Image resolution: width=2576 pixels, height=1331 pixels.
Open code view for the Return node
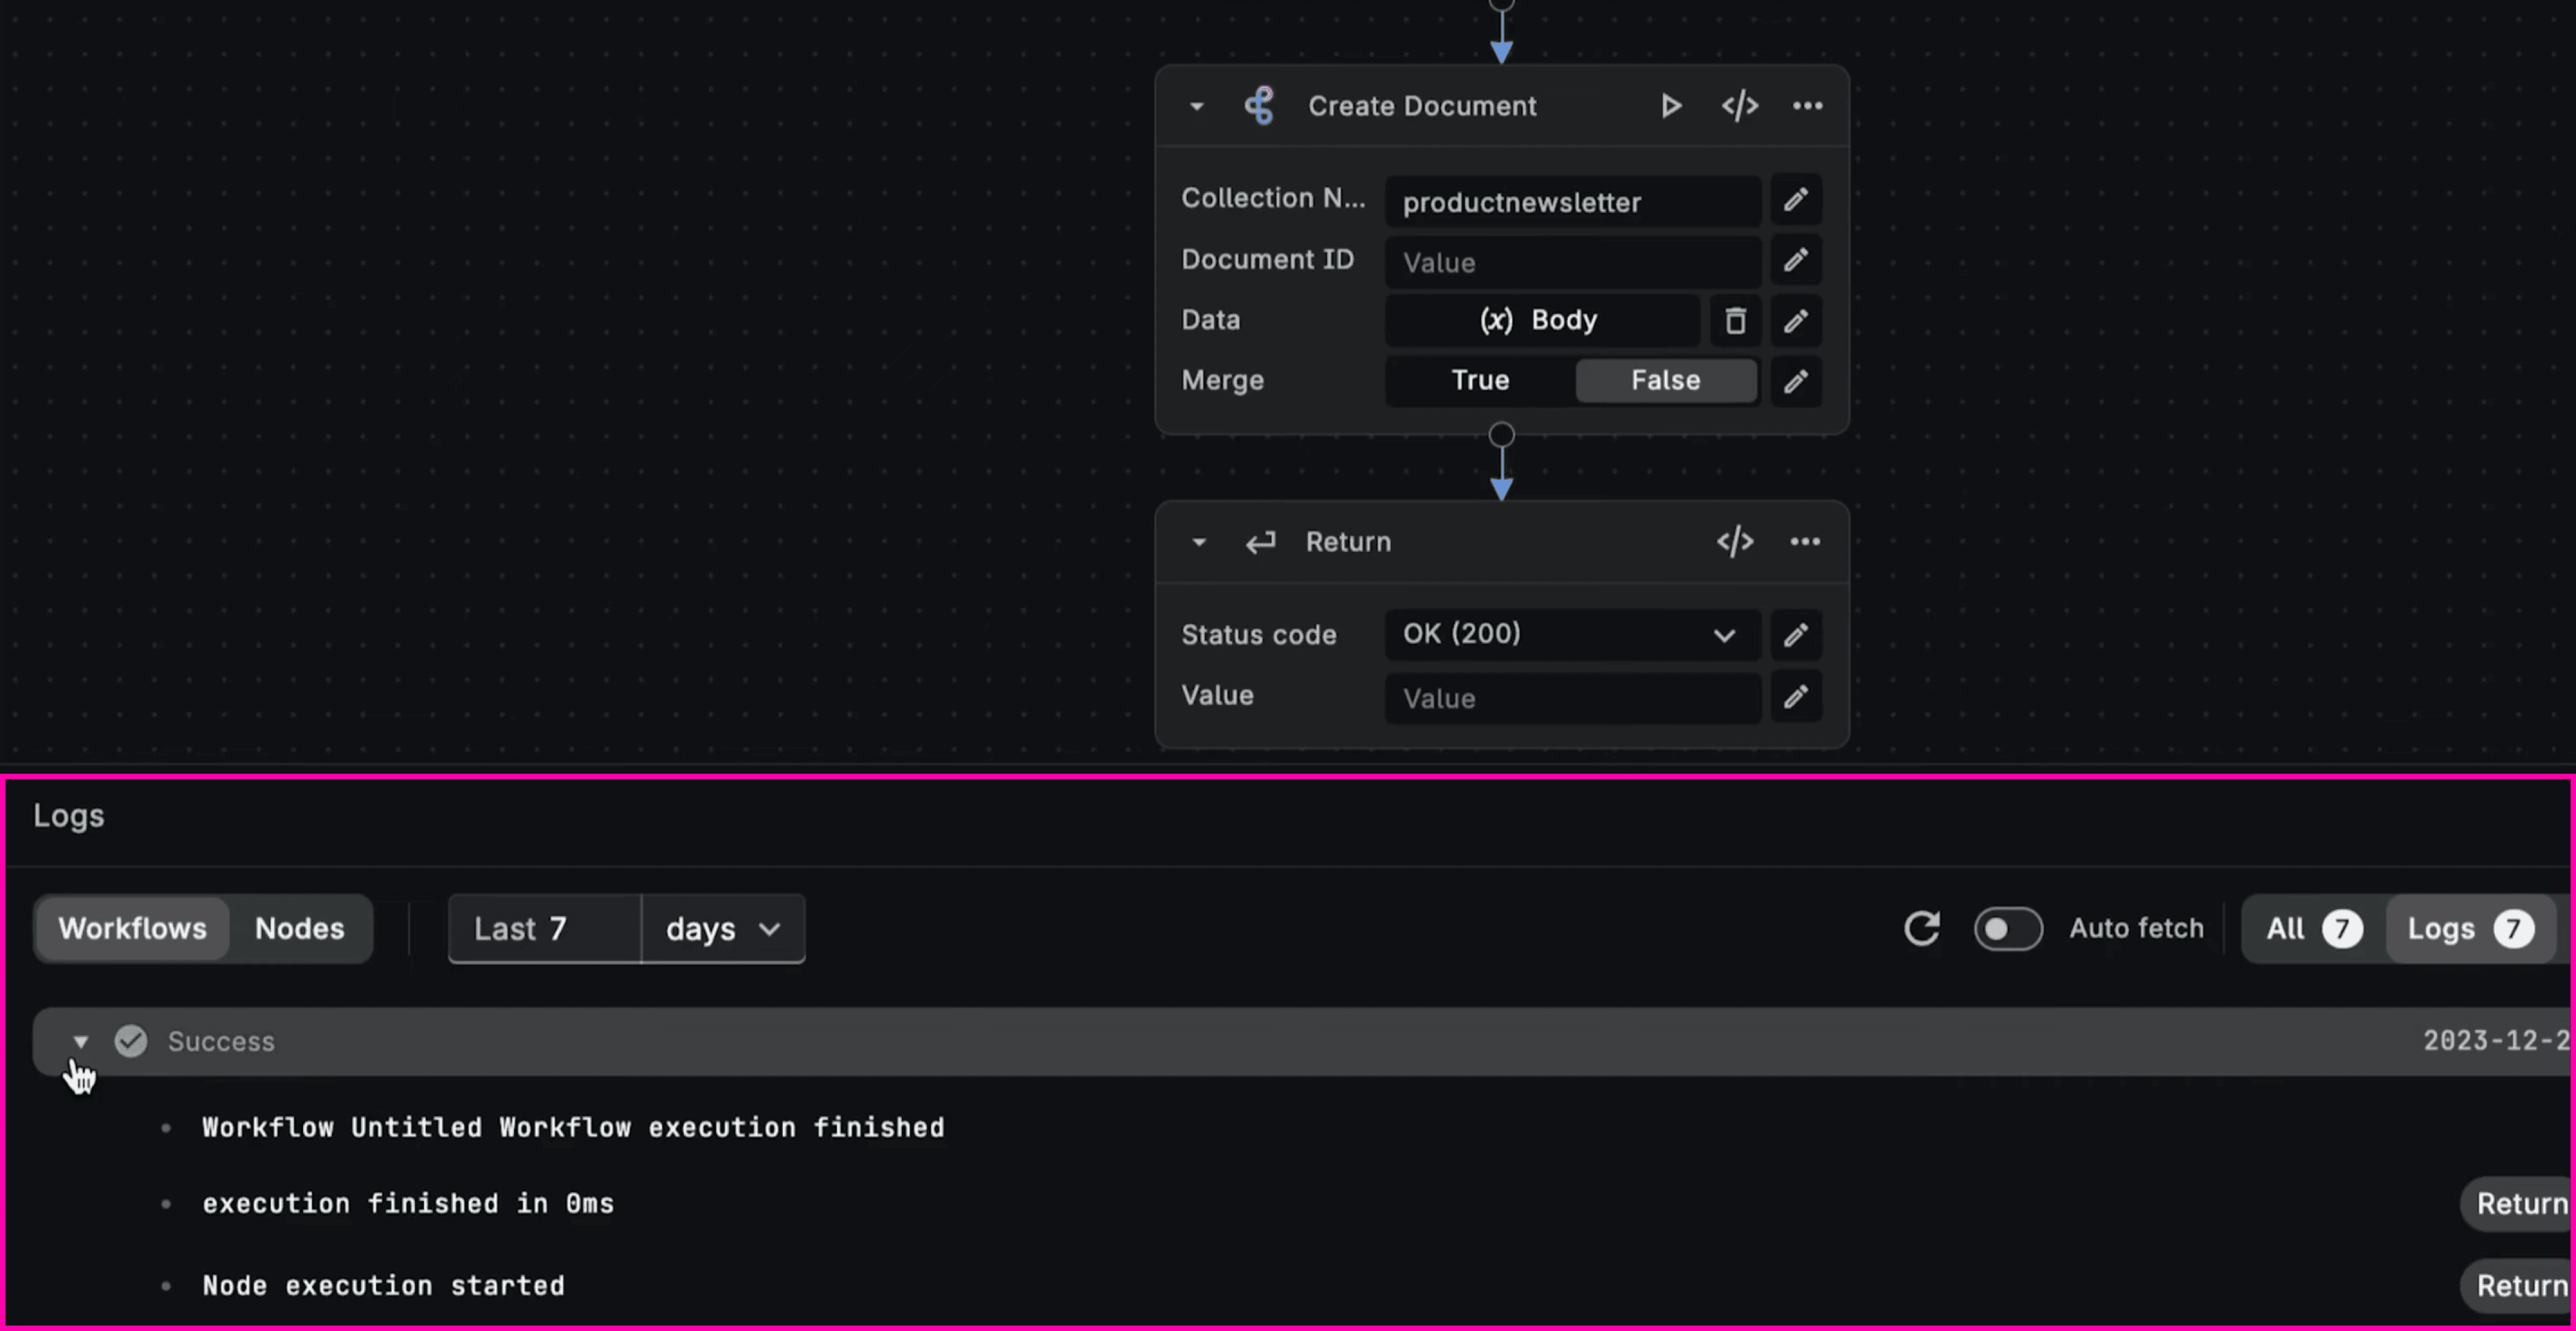1734,541
